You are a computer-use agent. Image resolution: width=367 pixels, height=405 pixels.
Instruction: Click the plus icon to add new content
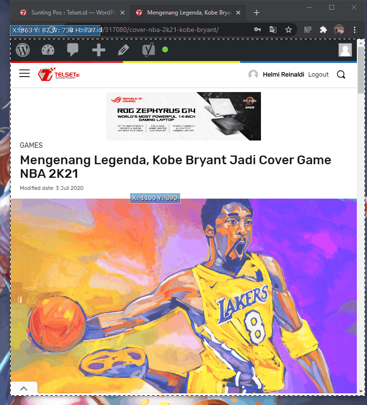coord(99,50)
